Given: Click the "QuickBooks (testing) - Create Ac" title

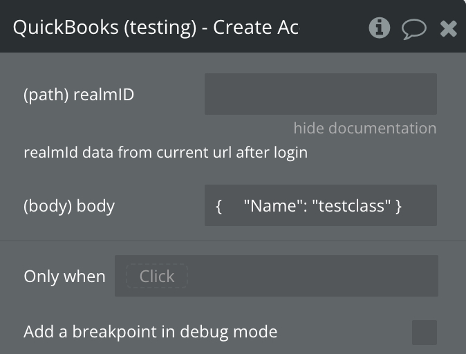Looking at the screenshot, I should pyautogui.click(x=156, y=28).
